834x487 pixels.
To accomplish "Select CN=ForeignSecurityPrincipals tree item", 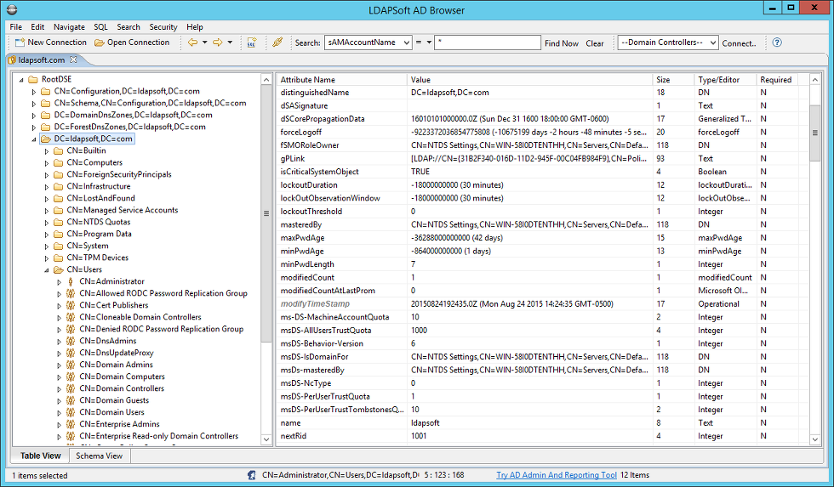I will pyautogui.click(x=118, y=174).
